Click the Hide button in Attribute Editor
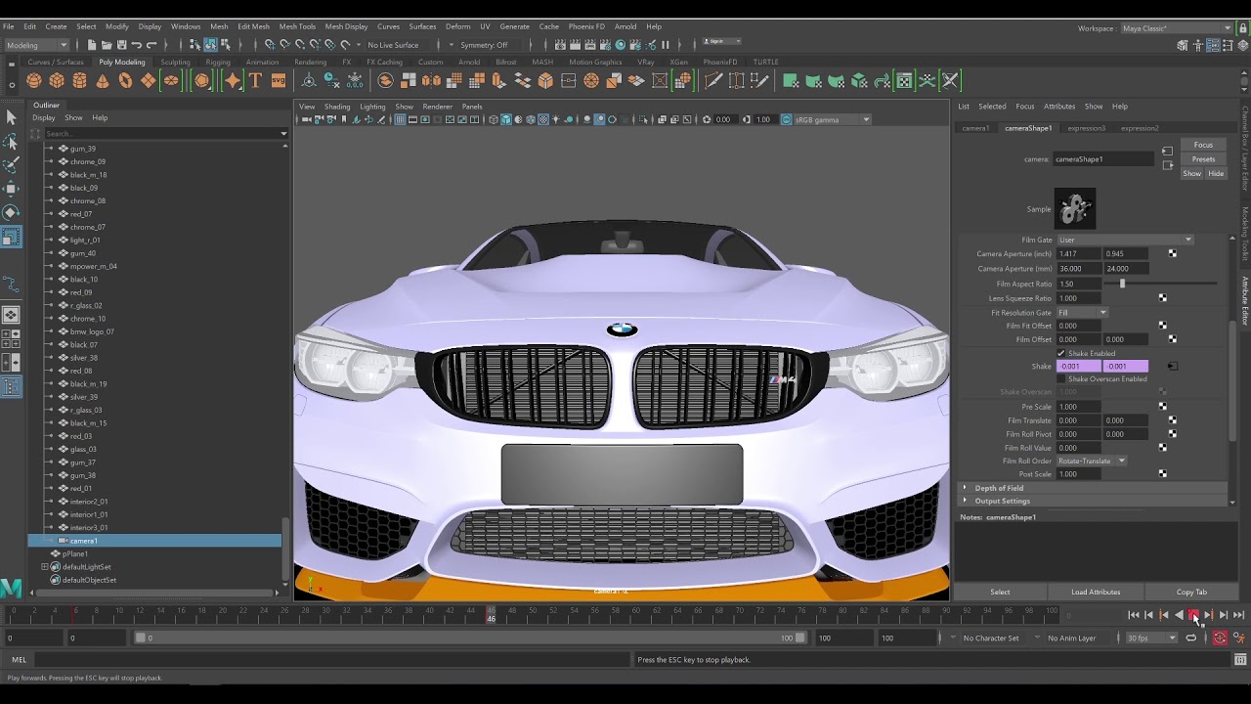 [1216, 173]
